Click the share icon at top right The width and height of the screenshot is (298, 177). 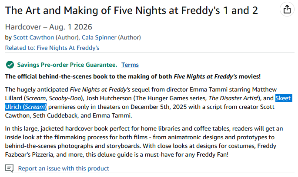287,9
